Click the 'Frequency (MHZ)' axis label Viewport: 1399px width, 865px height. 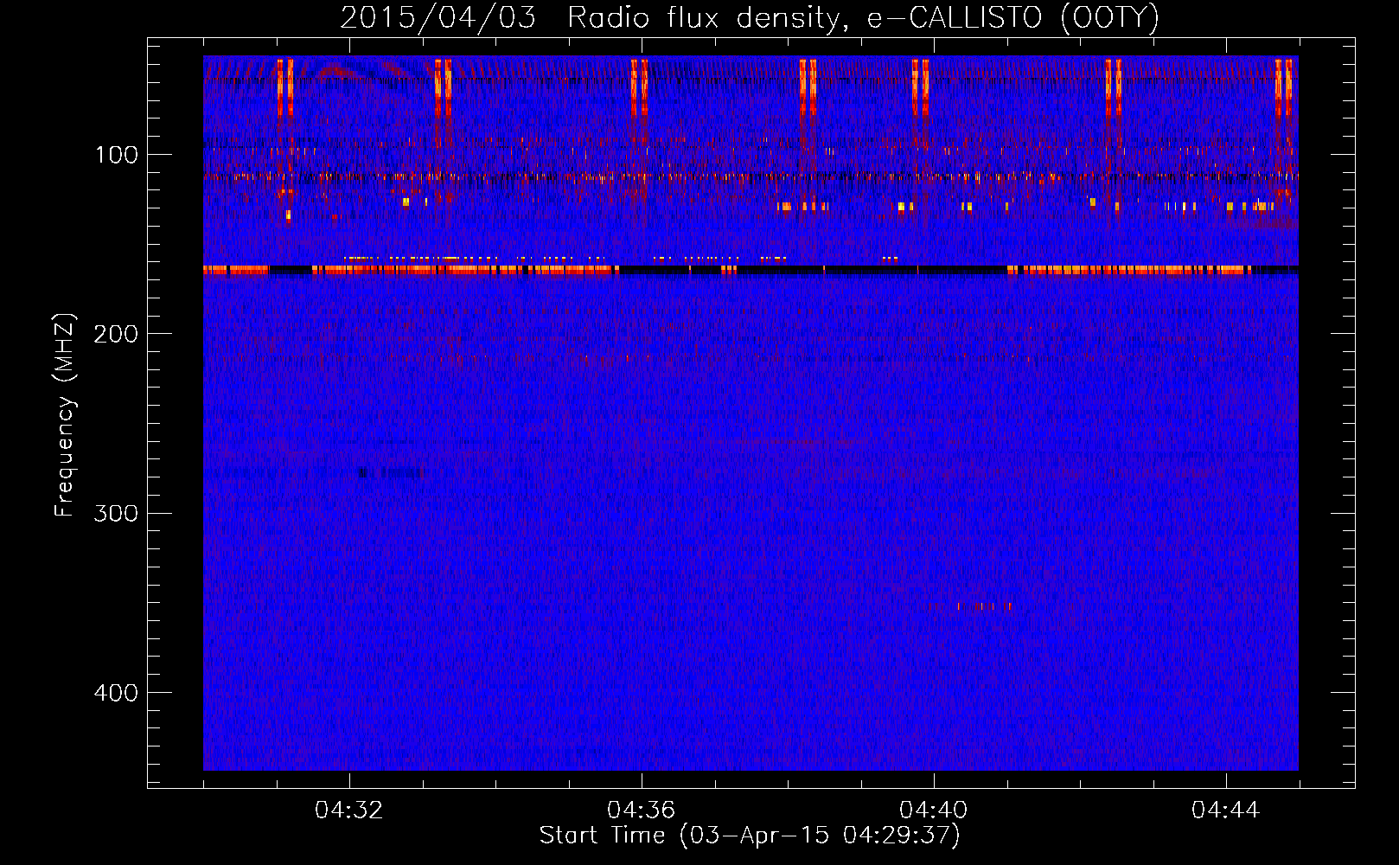65,415
